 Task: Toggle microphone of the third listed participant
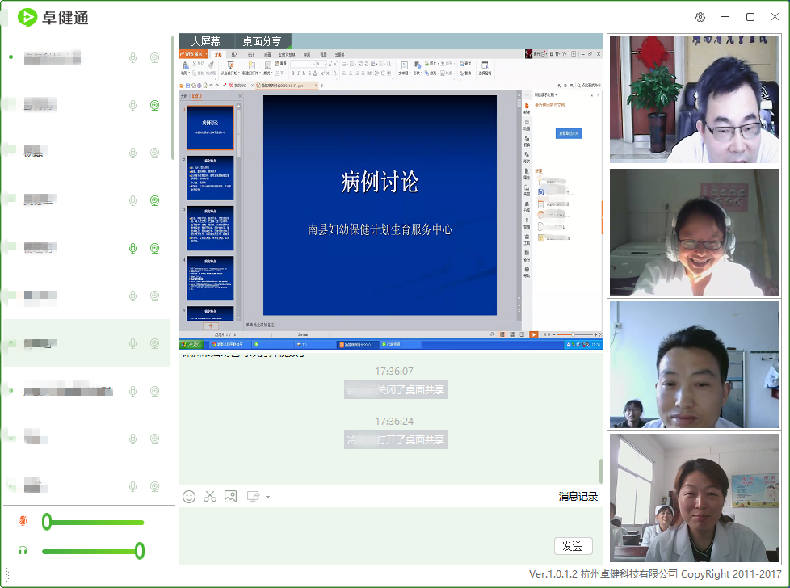pyautogui.click(x=133, y=153)
